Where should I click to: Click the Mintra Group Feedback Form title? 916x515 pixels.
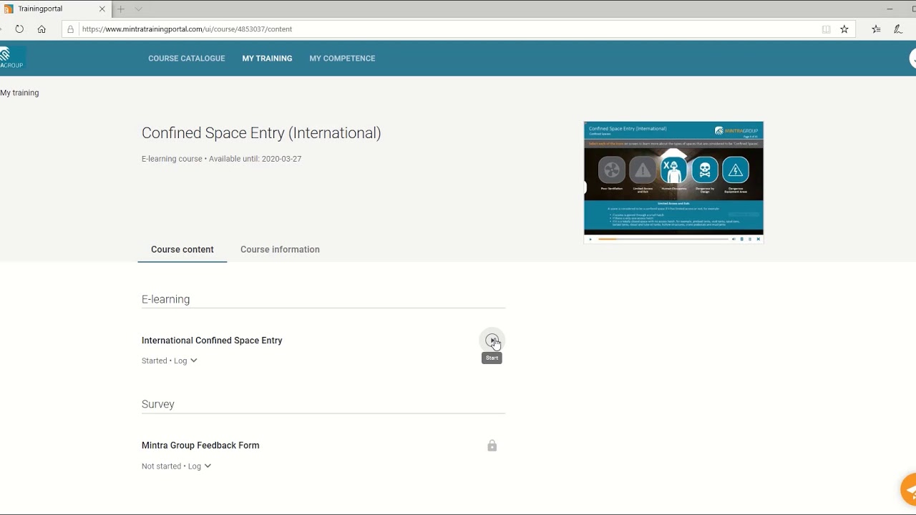(x=200, y=446)
